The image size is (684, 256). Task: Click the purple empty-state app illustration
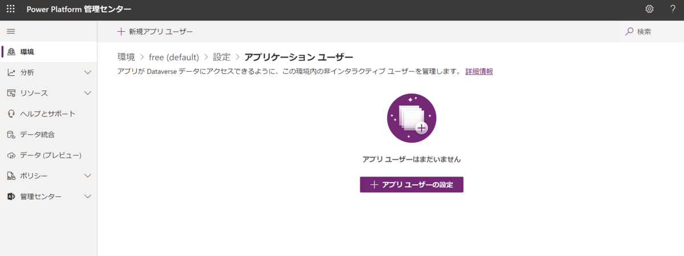pyautogui.click(x=412, y=118)
